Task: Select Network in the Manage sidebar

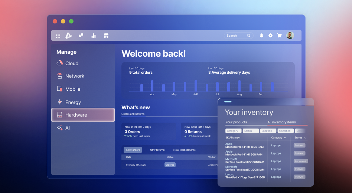Action: (x=75, y=76)
